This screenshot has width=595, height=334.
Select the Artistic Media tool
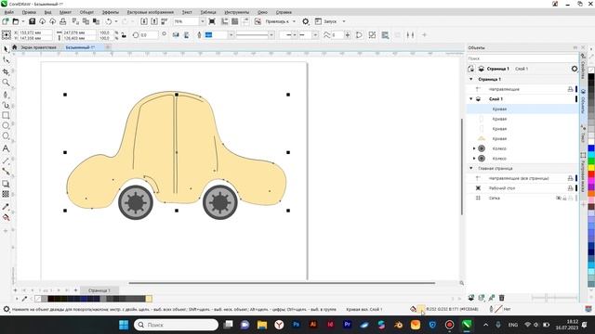click(x=6, y=105)
